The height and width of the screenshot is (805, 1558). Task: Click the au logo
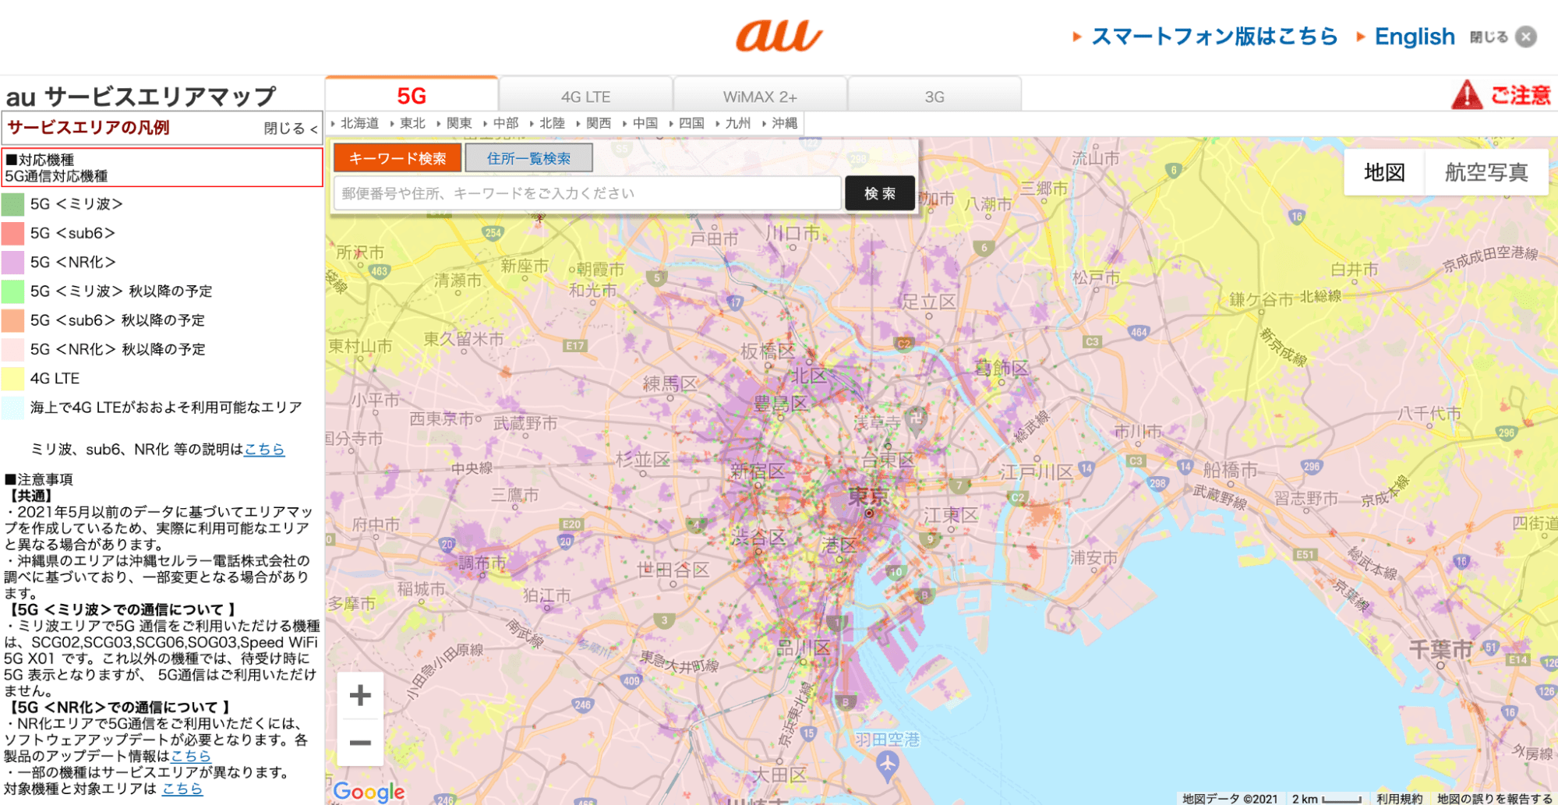point(779,36)
